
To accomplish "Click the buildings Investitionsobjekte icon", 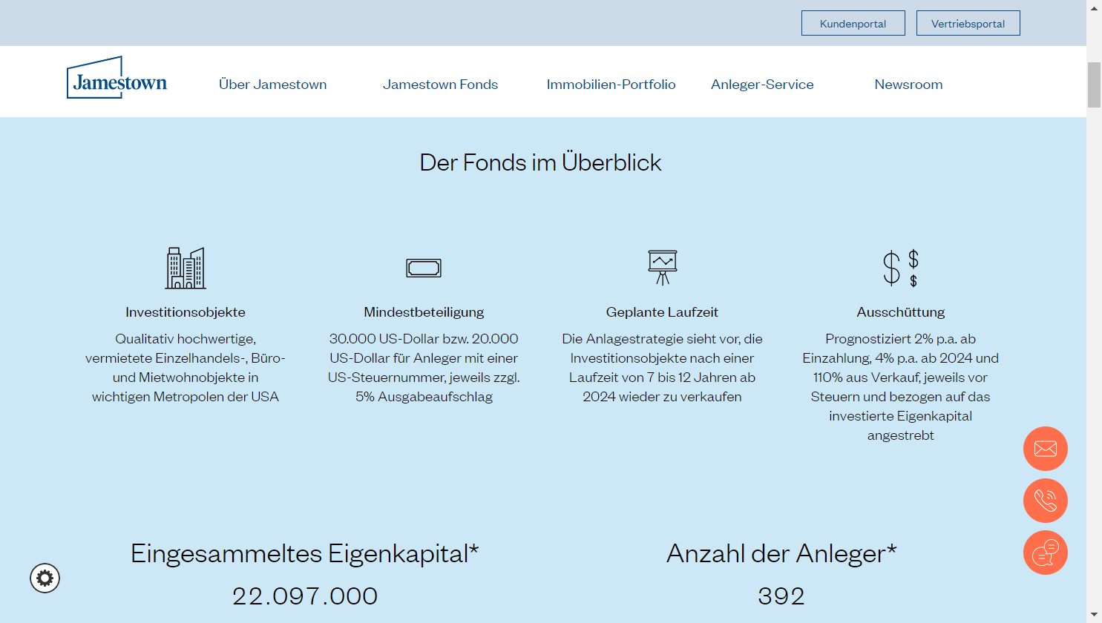I will coord(186,268).
